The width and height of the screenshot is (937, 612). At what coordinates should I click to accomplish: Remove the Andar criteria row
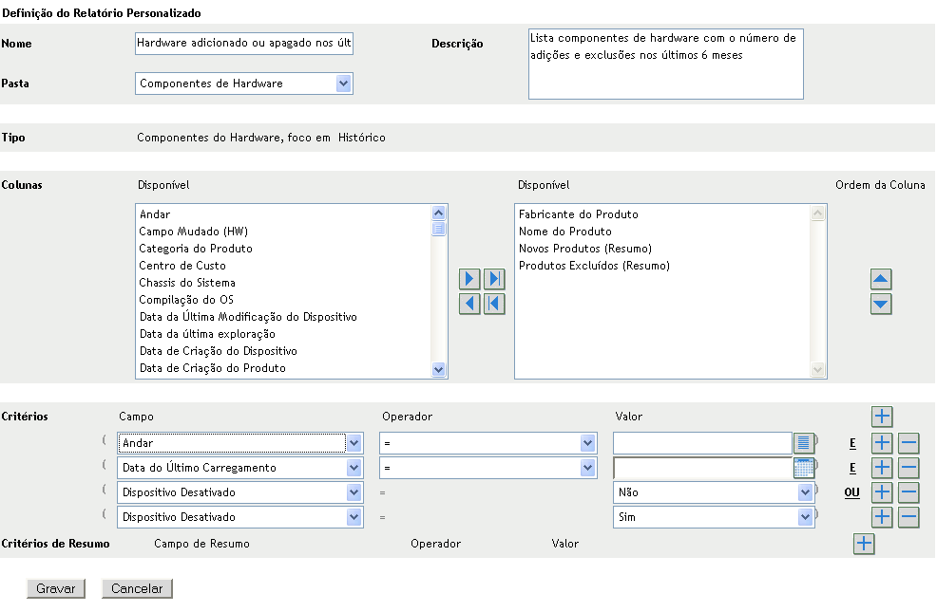pyautogui.click(x=908, y=443)
